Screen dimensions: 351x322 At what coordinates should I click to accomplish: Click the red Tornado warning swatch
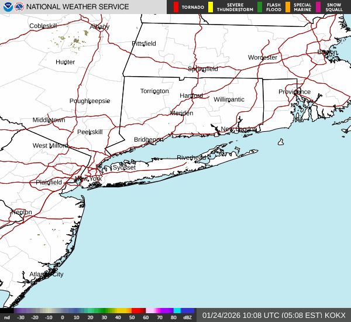coord(176,7)
